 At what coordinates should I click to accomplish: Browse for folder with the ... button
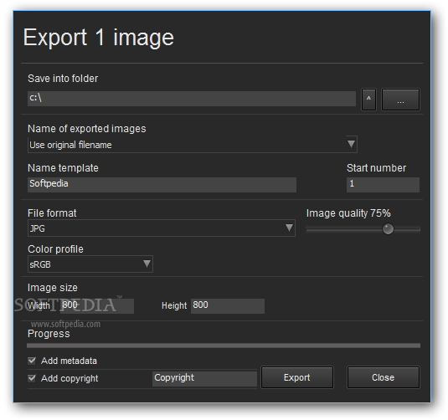[400, 100]
